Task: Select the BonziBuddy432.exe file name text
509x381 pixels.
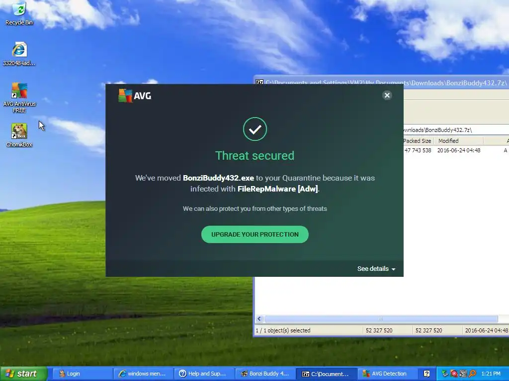Action: click(x=219, y=178)
